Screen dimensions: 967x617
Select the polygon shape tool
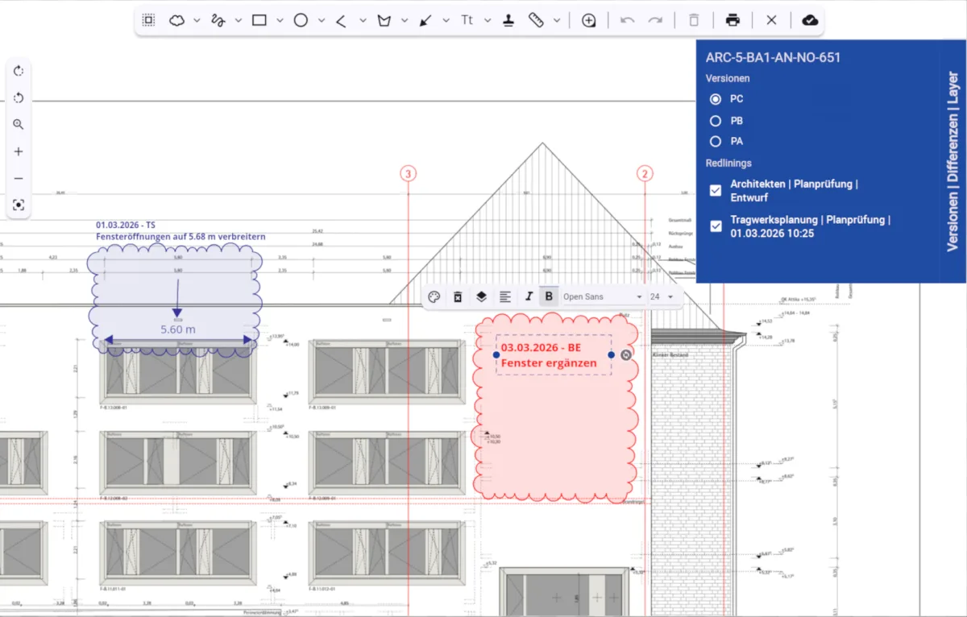click(x=384, y=20)
